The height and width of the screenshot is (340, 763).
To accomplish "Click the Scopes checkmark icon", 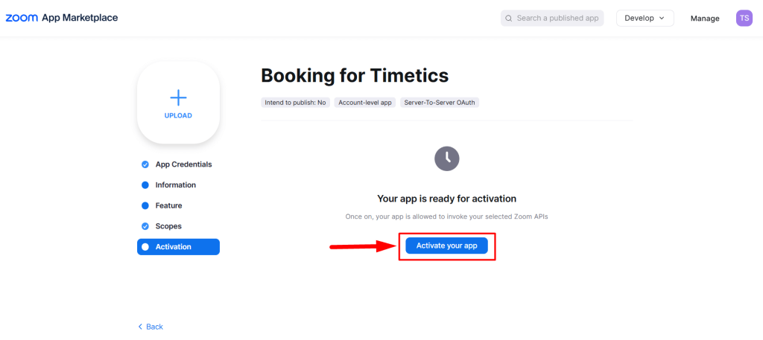I will 145,226.
